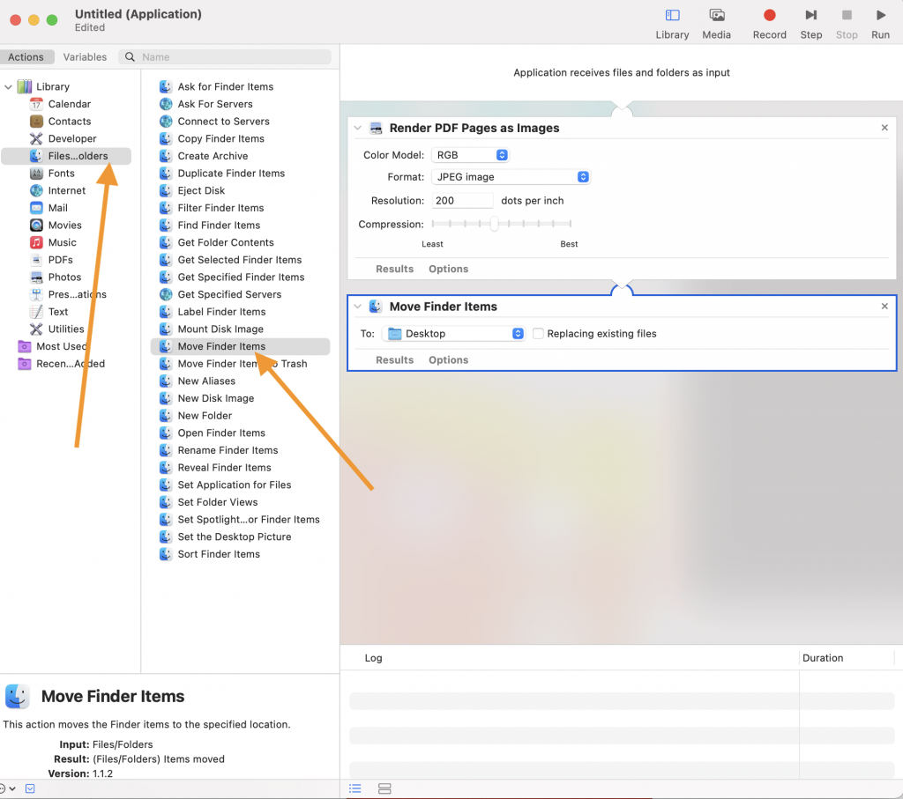Show Results of Render PDF Pages action

click(394, 269)
